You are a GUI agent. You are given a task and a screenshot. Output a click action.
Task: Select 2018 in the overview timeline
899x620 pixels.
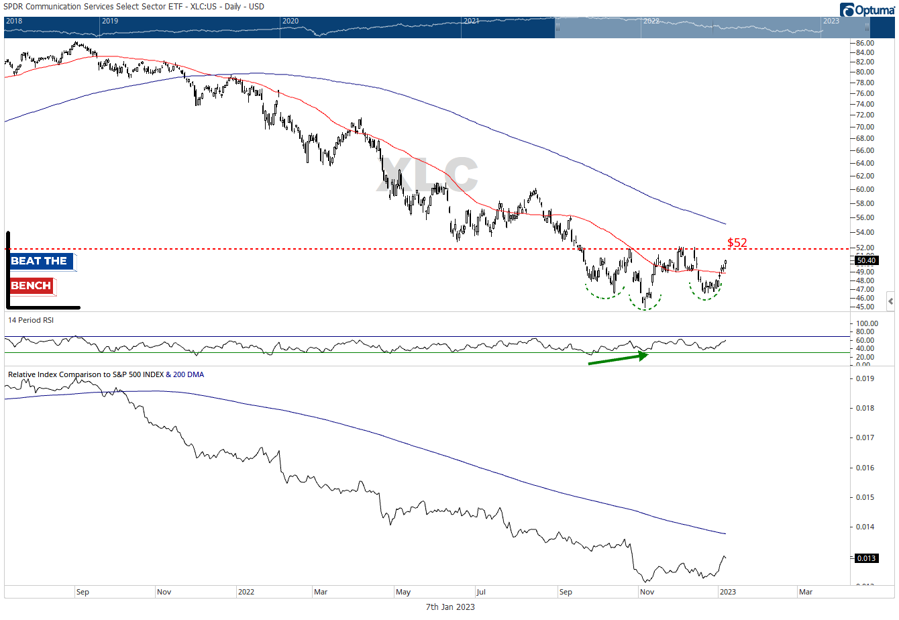click(14, 21)
